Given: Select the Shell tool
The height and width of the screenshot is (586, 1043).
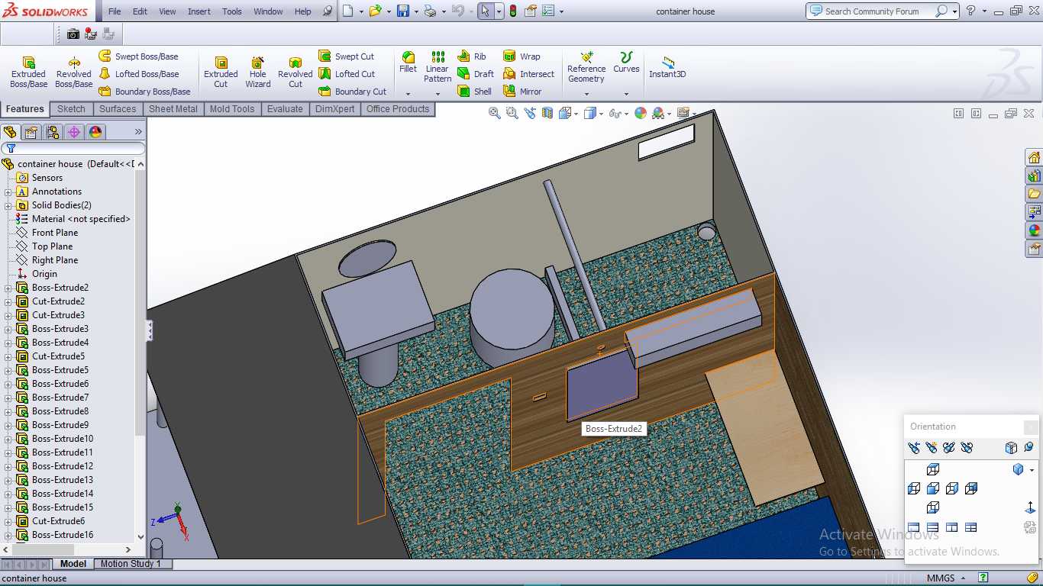Looking at the screenshot, I should coord(475,92).
